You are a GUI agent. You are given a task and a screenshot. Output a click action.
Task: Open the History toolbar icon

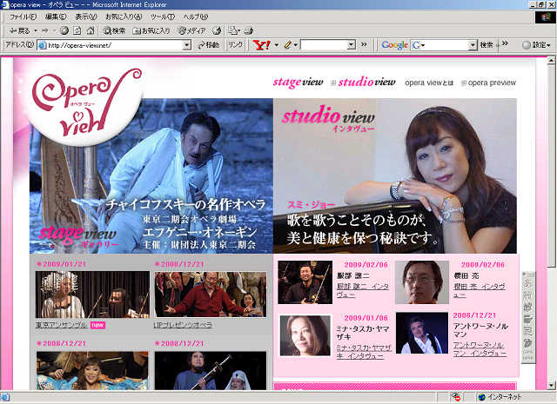click(x=217, y=31)
